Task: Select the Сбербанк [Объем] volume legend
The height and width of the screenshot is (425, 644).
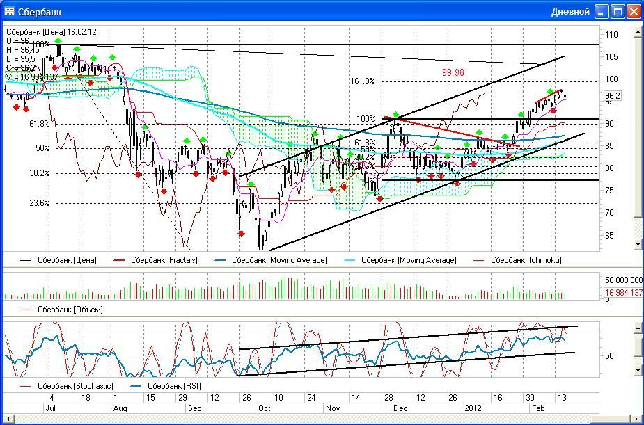Action: tap(70, 310)
